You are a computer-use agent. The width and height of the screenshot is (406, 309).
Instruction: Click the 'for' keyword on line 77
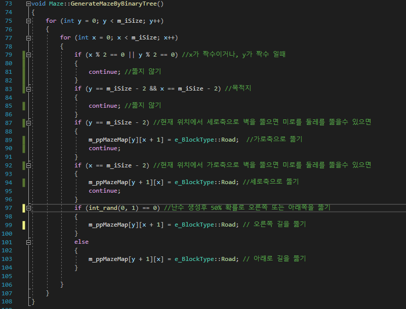click(x=65, y=37)
